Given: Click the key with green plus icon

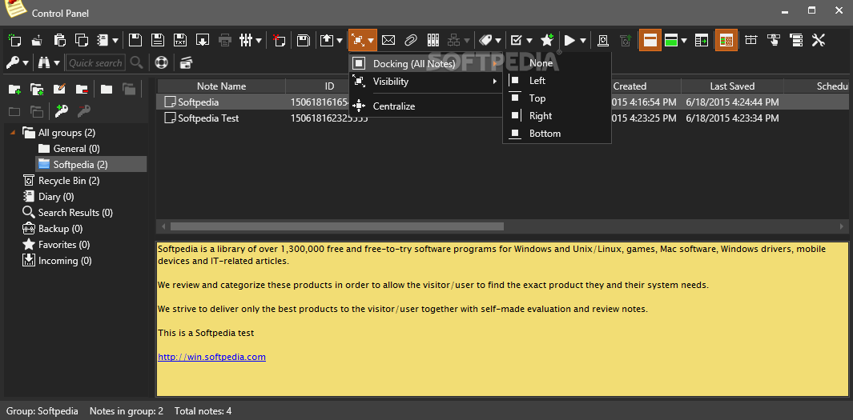Looking at the screenshot, I should 62,111.
